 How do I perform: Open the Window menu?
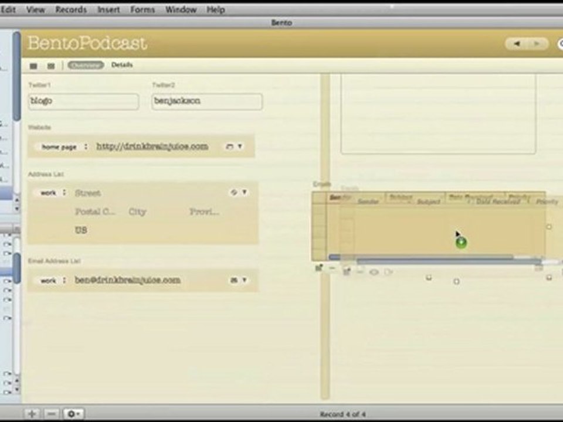181,10
